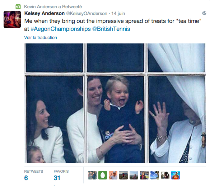Open the beach and palm tree avatar
Screen dimensions: 210x187
point(155,175)
